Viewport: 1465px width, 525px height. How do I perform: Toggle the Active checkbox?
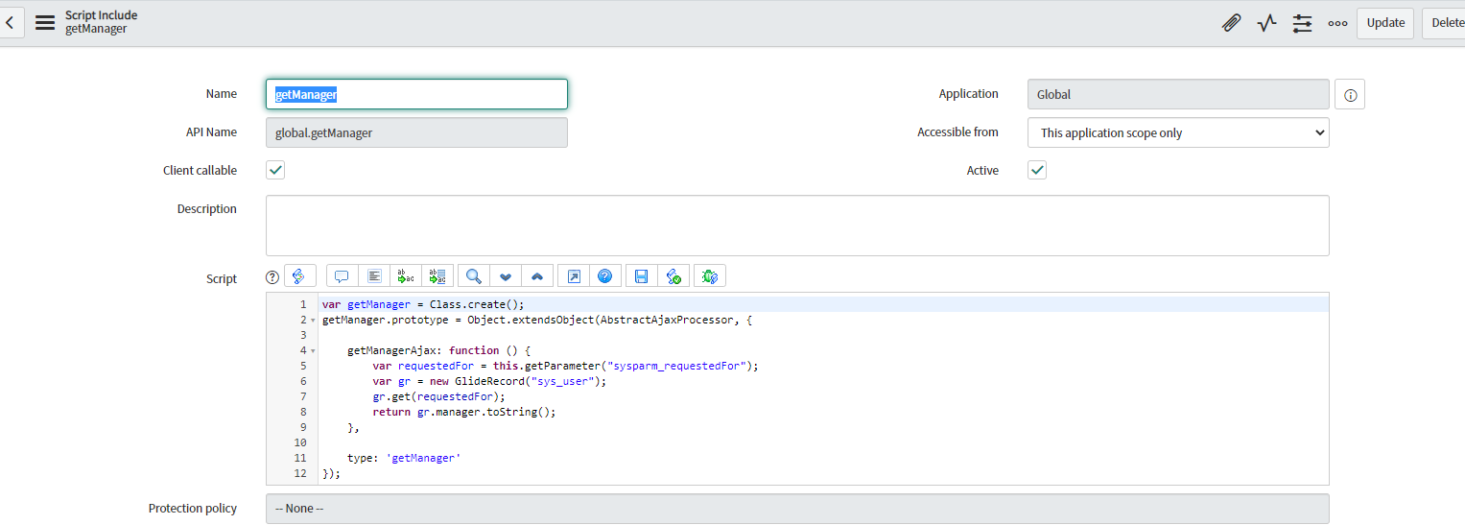point(1037,170)
